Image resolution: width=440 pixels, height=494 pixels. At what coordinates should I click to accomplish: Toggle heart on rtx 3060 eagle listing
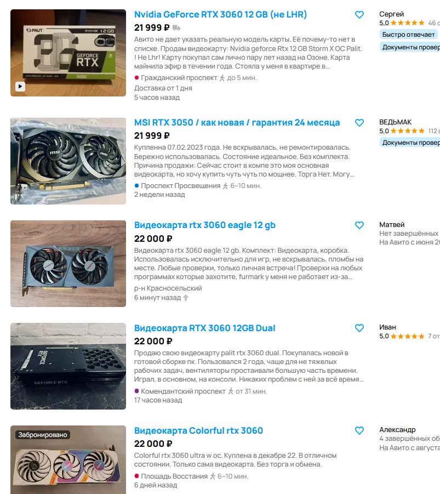(x=359, y=225)
